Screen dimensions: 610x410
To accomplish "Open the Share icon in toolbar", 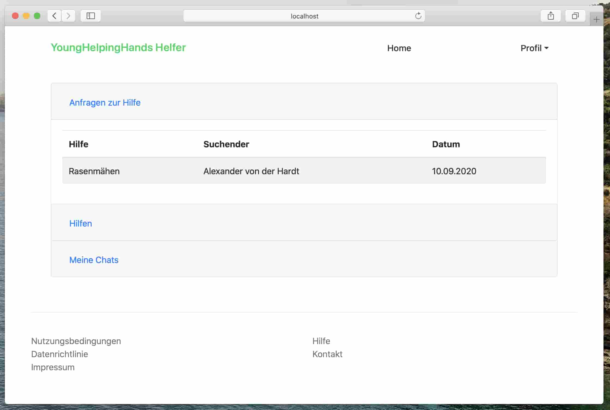I will (551, 16).
